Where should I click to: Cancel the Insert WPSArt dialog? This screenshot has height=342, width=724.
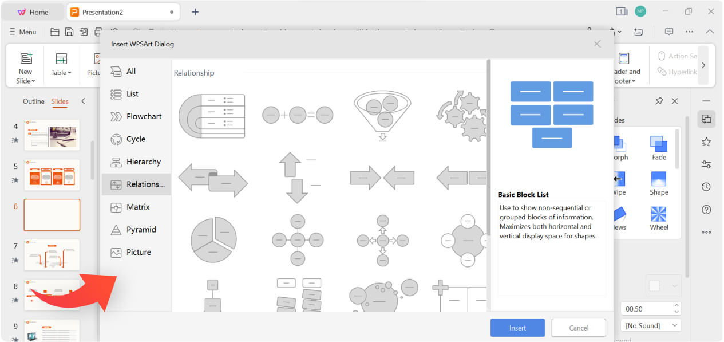coord(578,327)
